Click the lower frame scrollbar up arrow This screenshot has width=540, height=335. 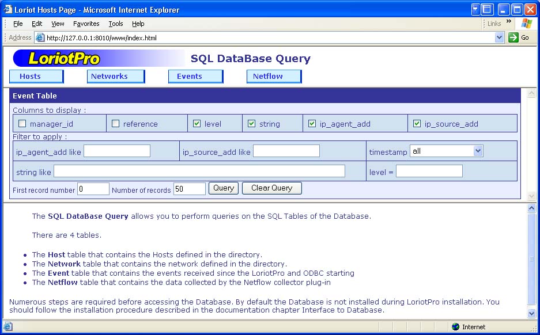[531, 208]
